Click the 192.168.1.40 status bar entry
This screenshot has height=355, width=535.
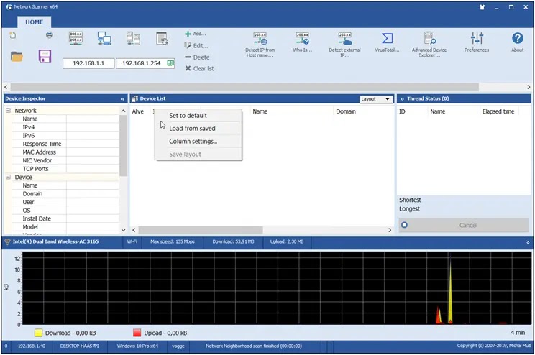pyautogui.click(x=31, y=346)
